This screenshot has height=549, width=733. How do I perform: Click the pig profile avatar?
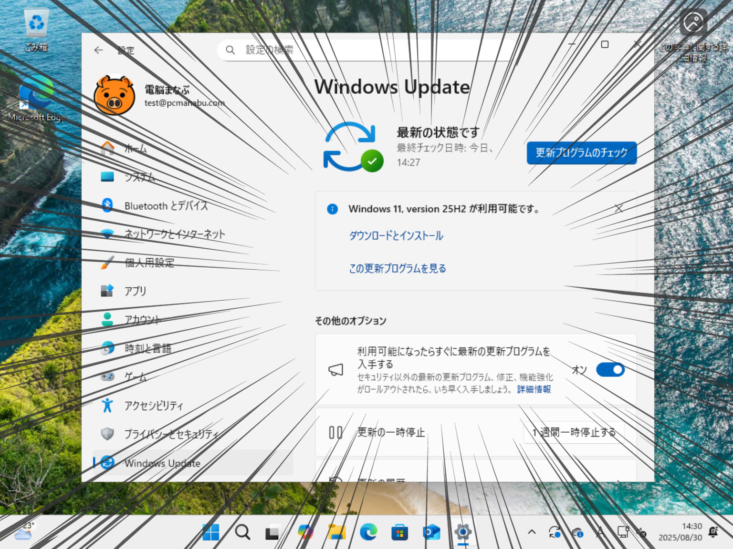click(115, 95)
